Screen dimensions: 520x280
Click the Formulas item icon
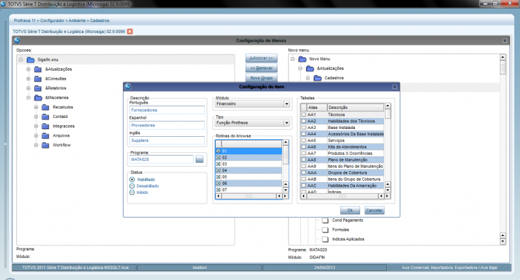[326, 229]
